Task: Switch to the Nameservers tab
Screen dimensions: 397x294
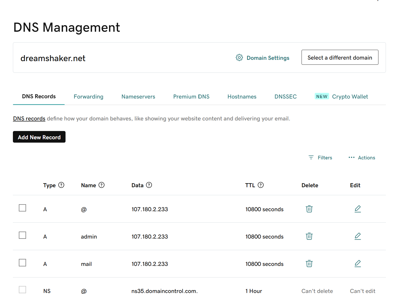Action: [138, 97]
